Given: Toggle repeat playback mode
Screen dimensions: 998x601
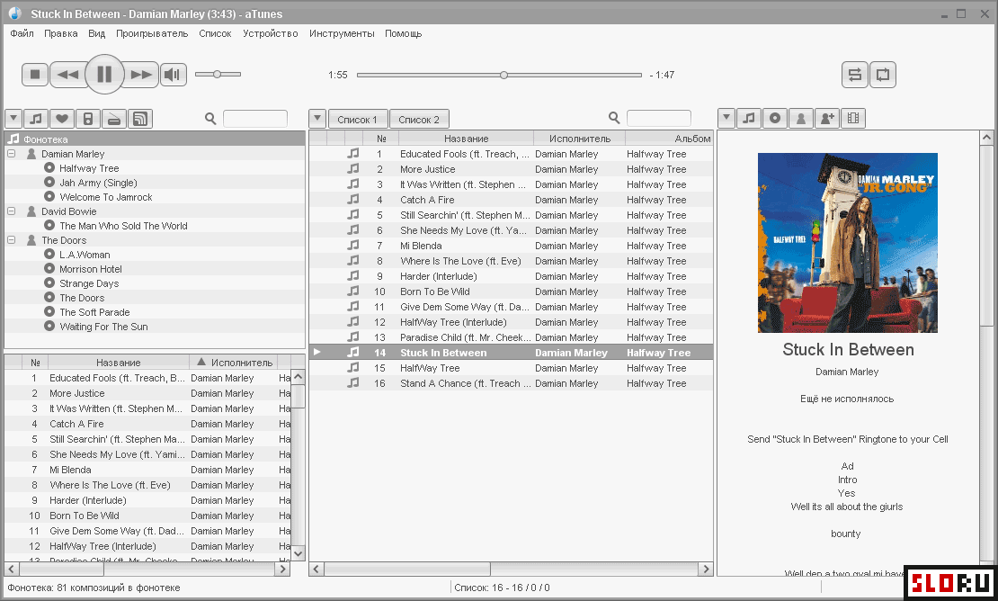Looking at the screenshot, I should point(883,75).
